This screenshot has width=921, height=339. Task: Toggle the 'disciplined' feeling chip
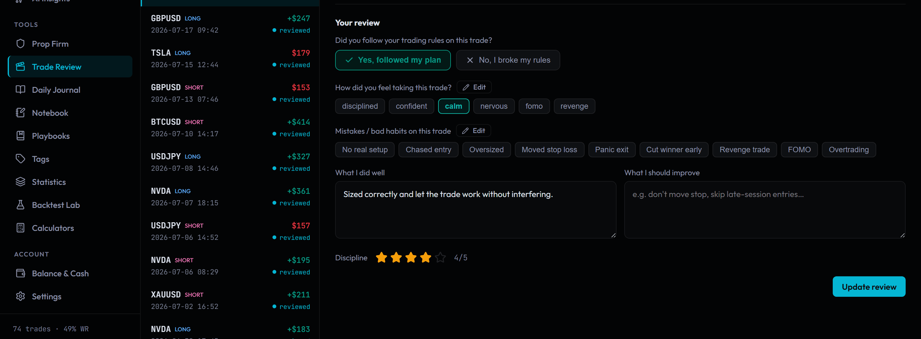(x=360, y=106)
